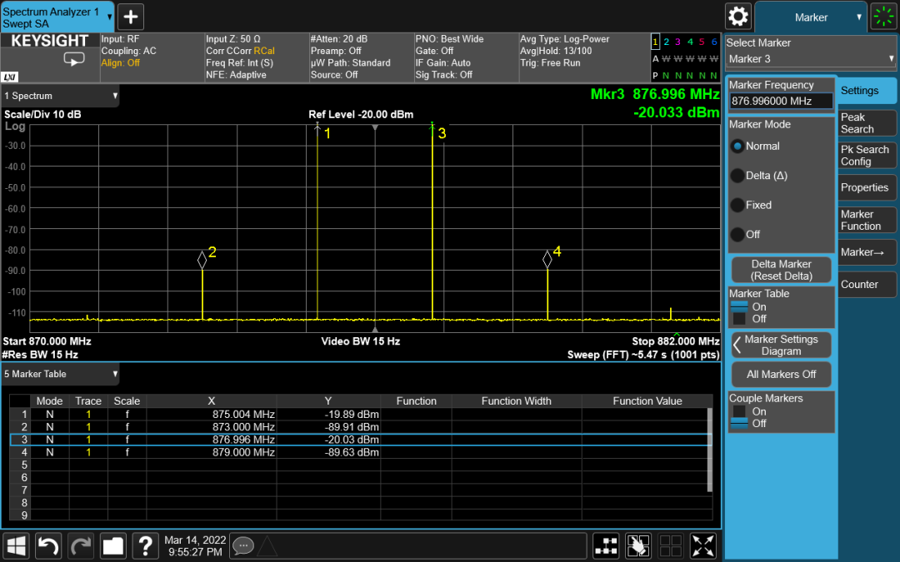Select trace 3 indicator in trace panel
The width and height of the screenshot is (900, 562).
click(677, 42)
